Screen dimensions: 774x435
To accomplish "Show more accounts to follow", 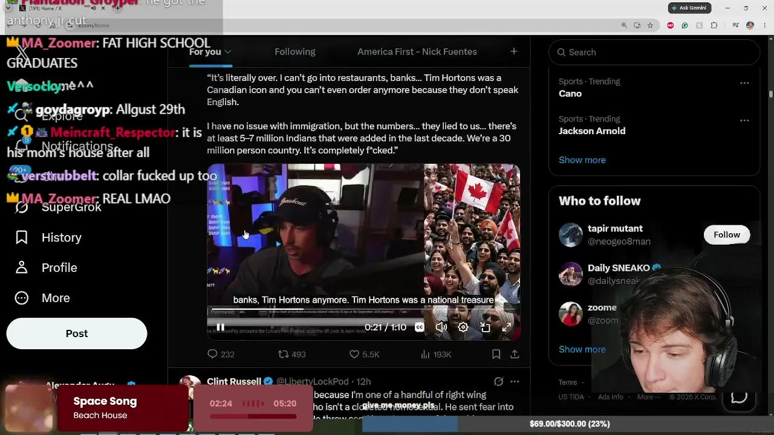I will [x=582, y=349].
